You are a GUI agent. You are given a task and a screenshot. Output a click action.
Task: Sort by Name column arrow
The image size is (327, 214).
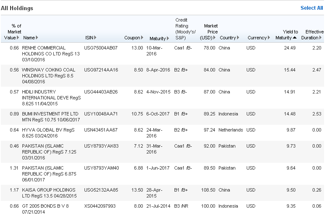click(x=37, y=38)
